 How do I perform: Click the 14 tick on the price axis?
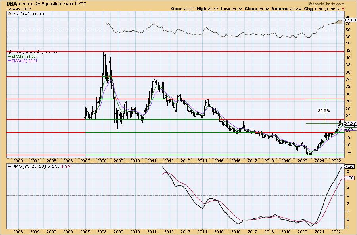348,152
